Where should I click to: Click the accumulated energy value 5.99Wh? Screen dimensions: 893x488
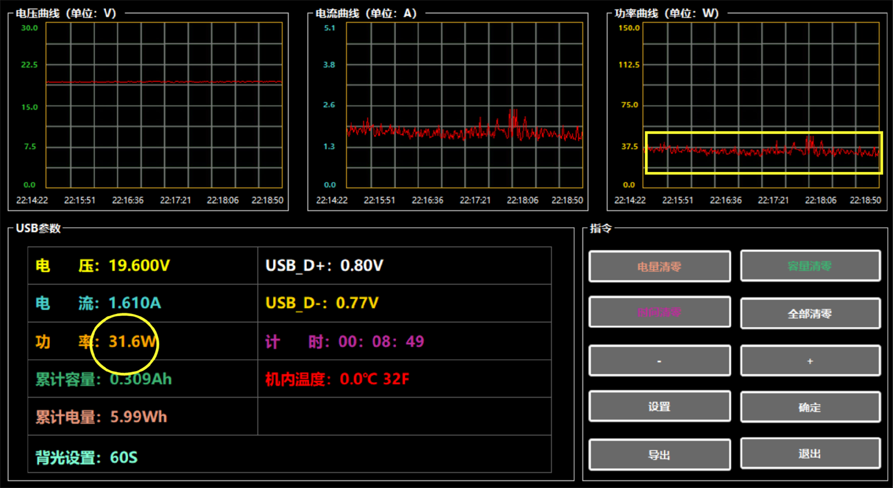[x=139, y=417]
